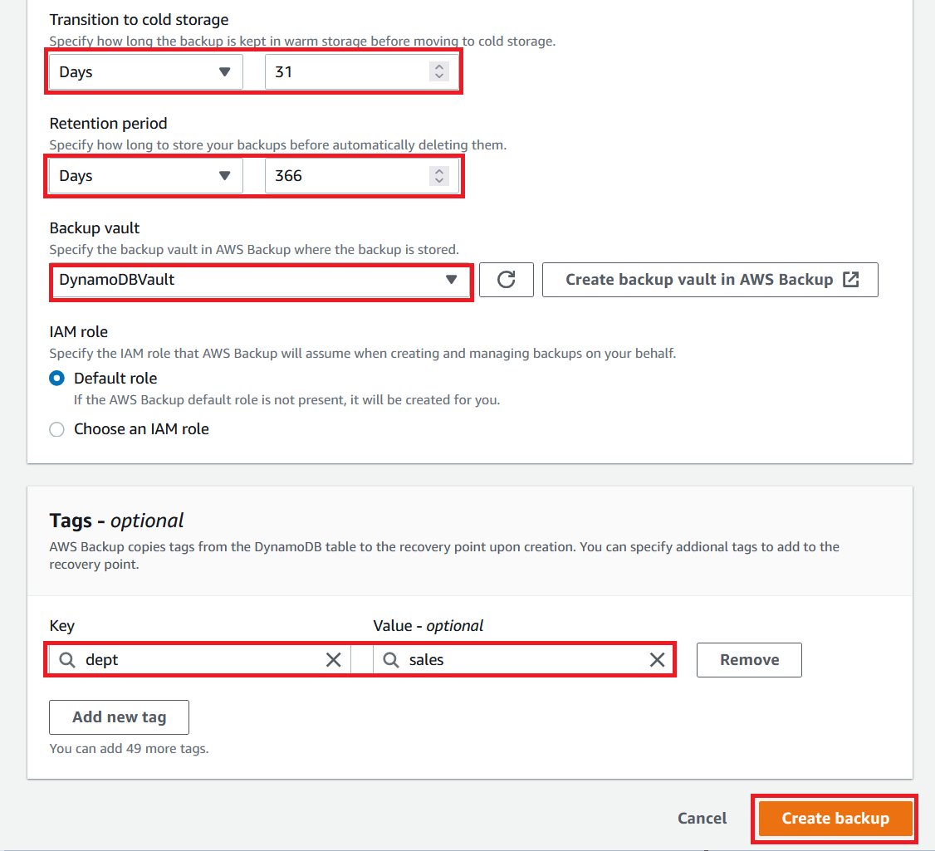Image resolution: width=935 pixels, height=851 pixels.
Task: Increment transition days with the up arrow
Action: click(x=439, y=66)
